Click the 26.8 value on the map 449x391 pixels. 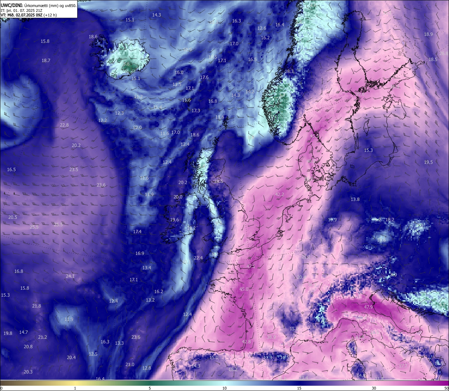444,53
